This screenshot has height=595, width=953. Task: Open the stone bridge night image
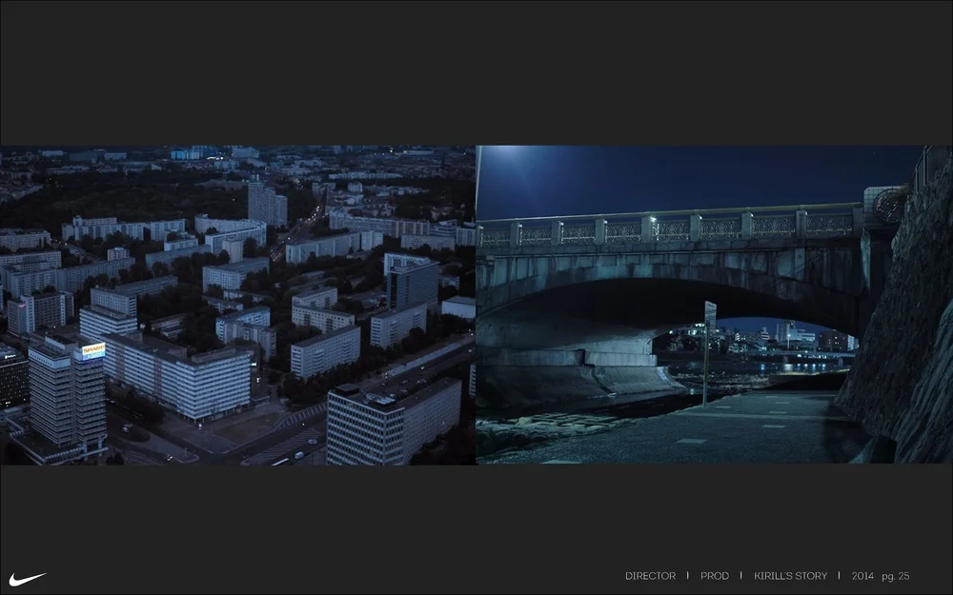pyautogui.click(x=714, y=305)
